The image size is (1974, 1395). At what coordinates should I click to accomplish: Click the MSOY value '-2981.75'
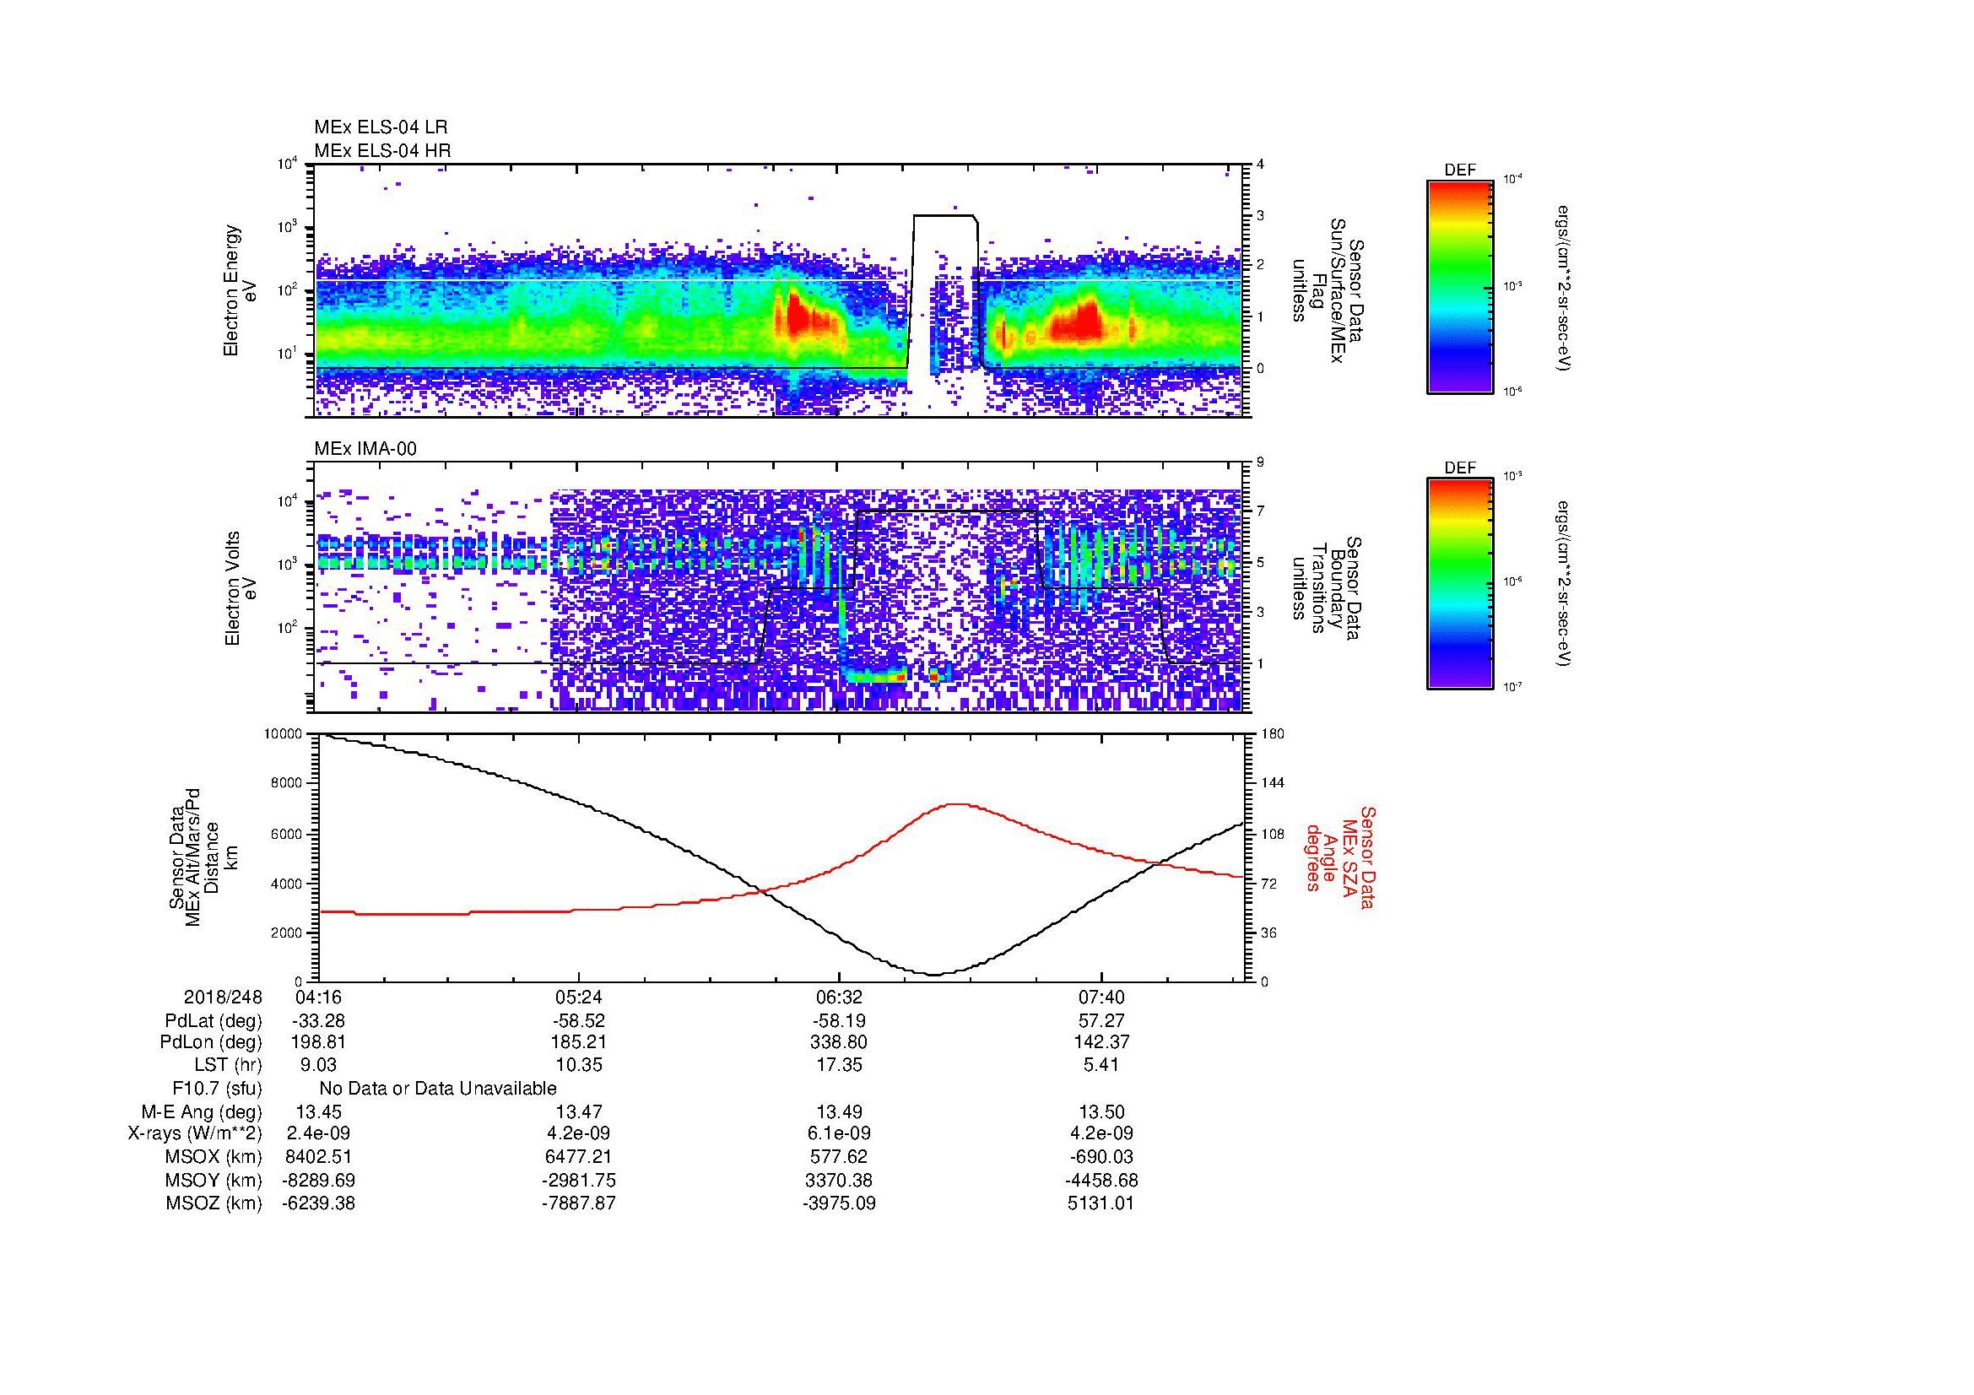pyautogui.click(x=579, y=1180)
